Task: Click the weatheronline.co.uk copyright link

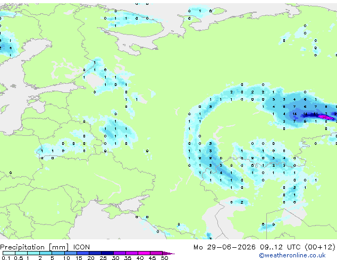Action: click(292, 255)
